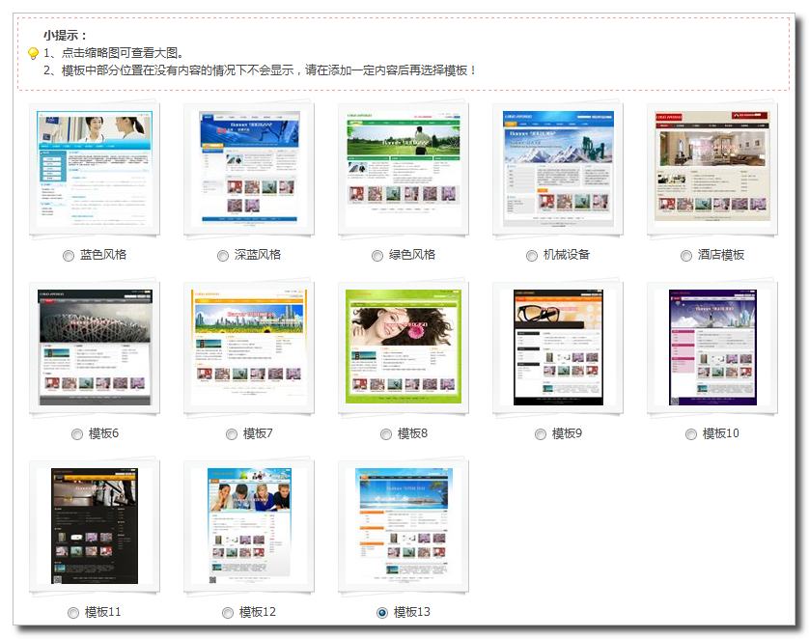Click the selected 模板13 radio button
Screen dimensions: 809x639
click(x=381, y=613)
